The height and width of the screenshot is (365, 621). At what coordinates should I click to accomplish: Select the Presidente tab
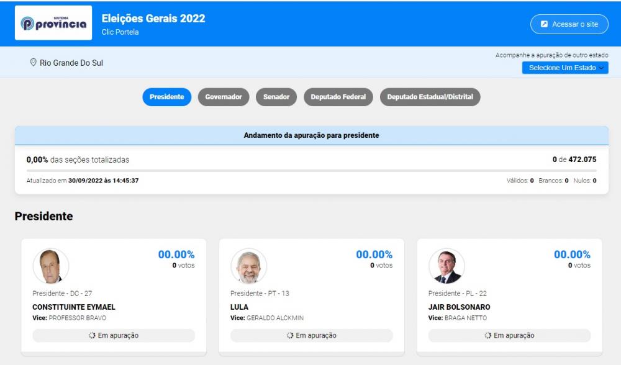pos(166,97)
